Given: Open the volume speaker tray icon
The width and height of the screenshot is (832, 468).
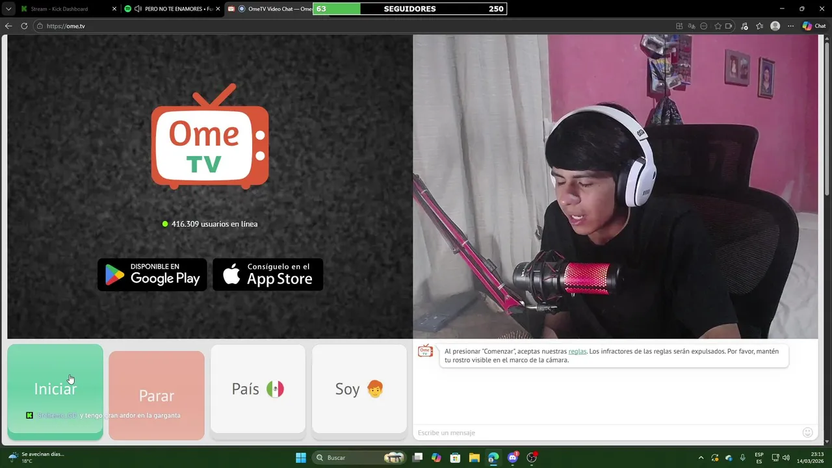Looking at the screenshot, I should pyautogui.click(x=786, y=458).
